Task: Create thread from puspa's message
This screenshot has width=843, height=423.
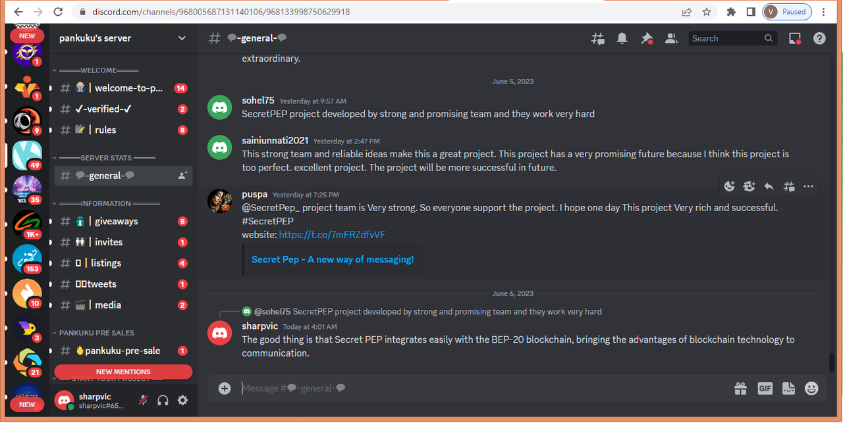Action: [x=789, y=186]
